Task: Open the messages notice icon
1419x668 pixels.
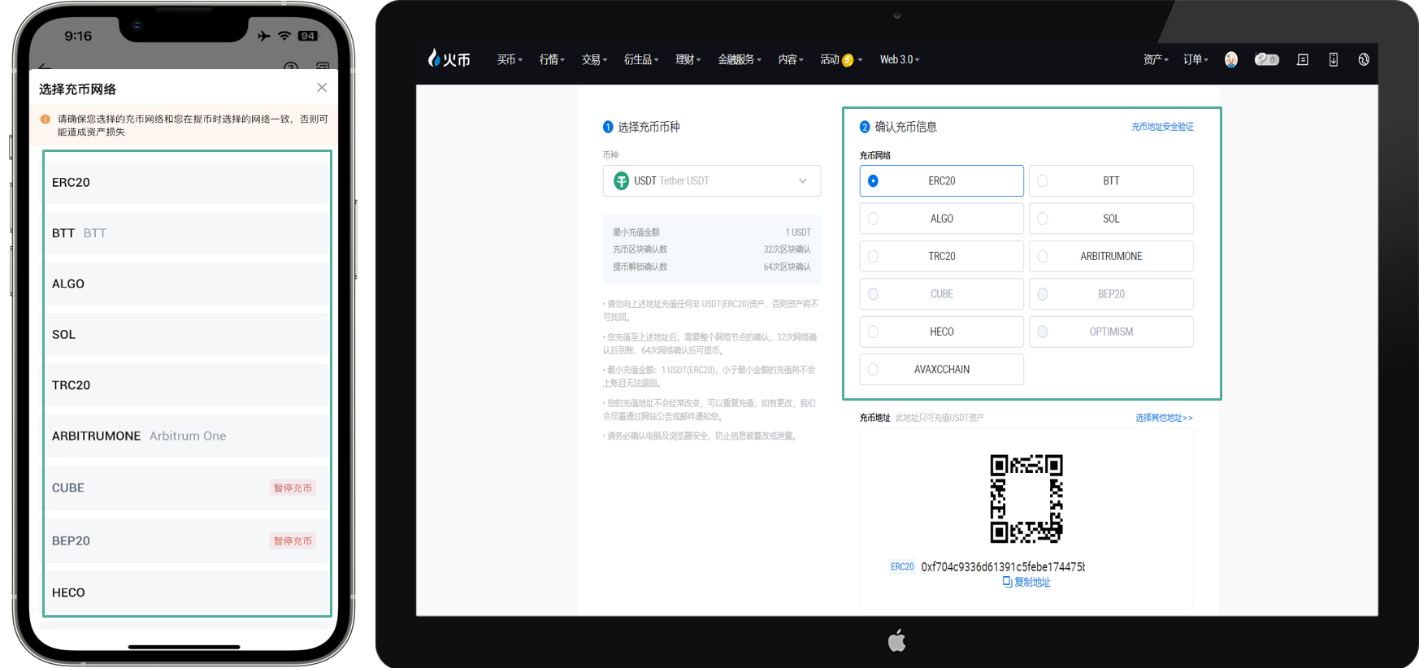Action: (1302, 59)
